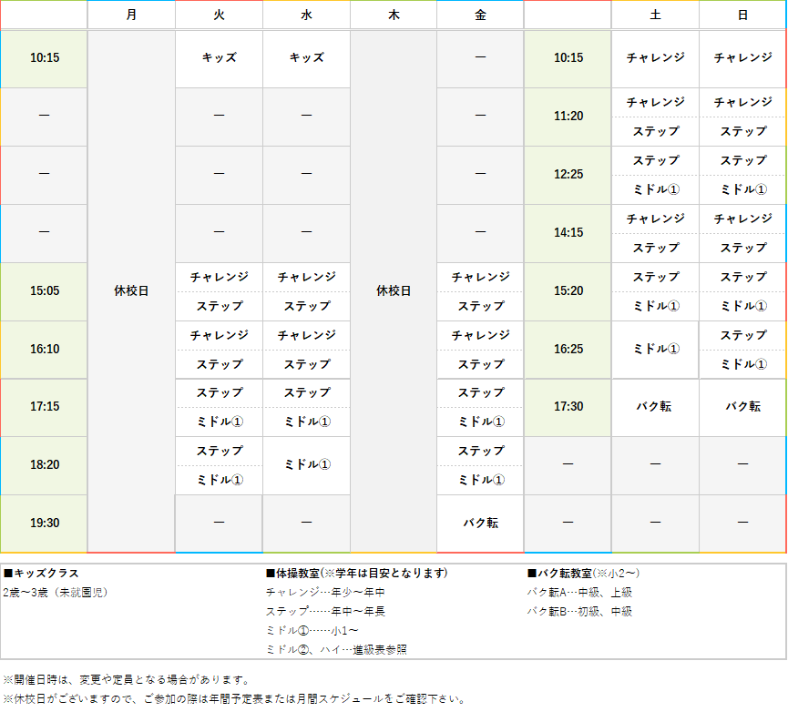Click the Saturday 16:25 ミドル① cell
This screenshot has width=788, height=722.
[x=655, y=350]
